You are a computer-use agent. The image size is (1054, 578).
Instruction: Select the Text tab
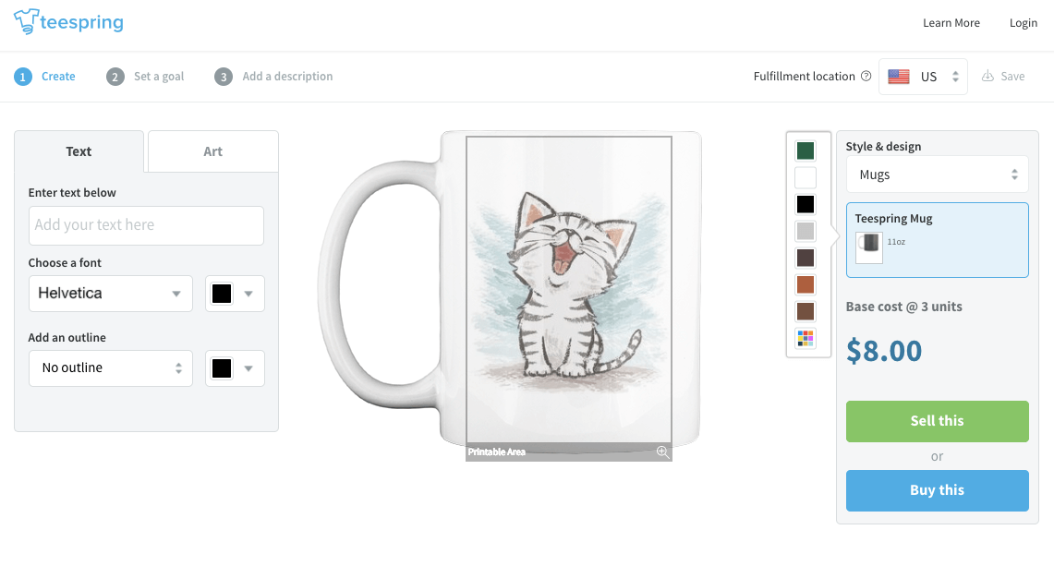[x=79, y=151]
